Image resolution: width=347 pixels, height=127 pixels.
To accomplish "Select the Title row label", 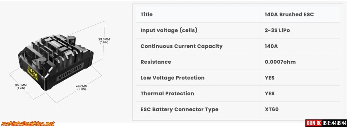I will (x=146, y=14).
